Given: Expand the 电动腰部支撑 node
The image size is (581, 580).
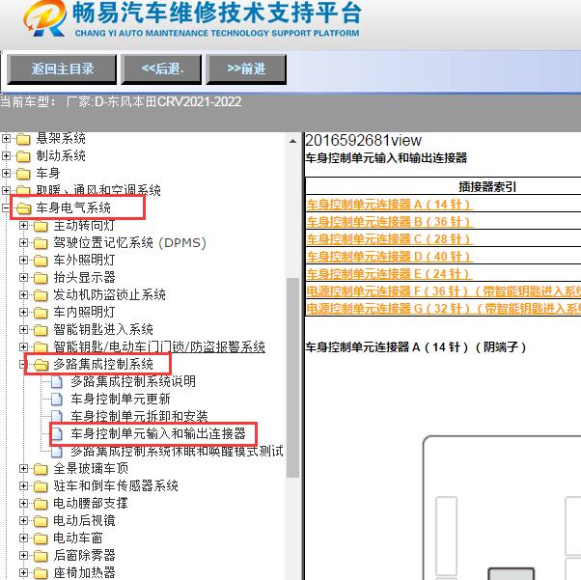Looking at the screenshot, I should tap(23, 504).
